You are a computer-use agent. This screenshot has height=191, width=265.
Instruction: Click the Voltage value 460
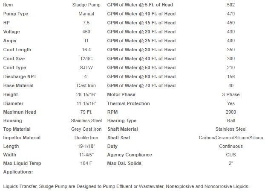click(x=86, y=32)
